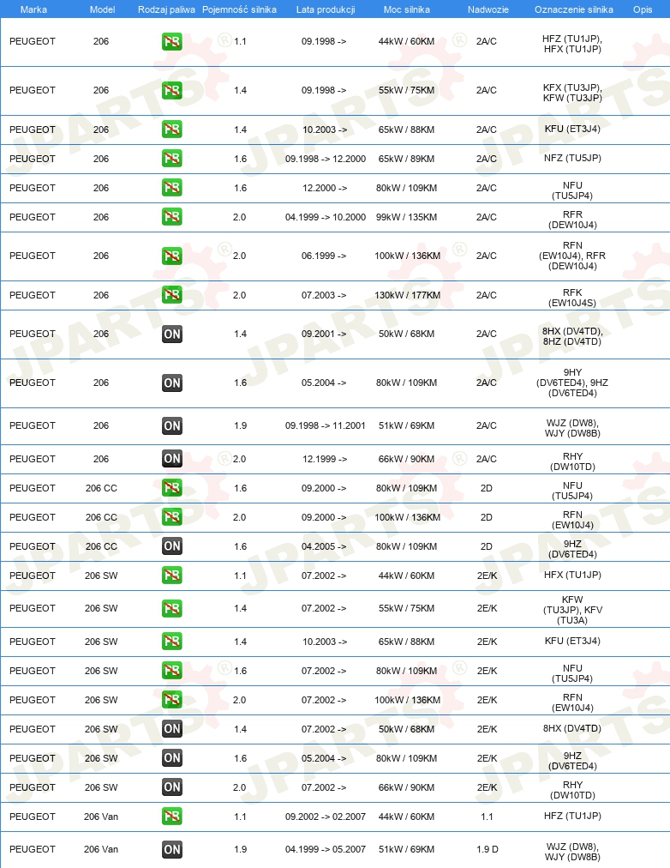Select the 'NFZ (TU5JP)' engine code cell
This screenshot has width=670, height=868.
(x=572, y=158)
